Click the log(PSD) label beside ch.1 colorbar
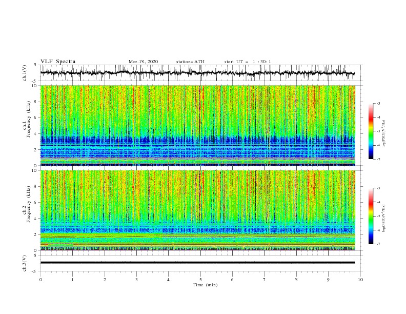Screen dimensions: 406x314 pyautogui.click(x=383, y=134)
